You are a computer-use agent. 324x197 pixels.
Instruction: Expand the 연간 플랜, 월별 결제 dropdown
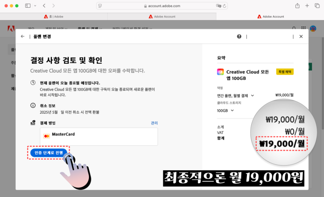235,96
